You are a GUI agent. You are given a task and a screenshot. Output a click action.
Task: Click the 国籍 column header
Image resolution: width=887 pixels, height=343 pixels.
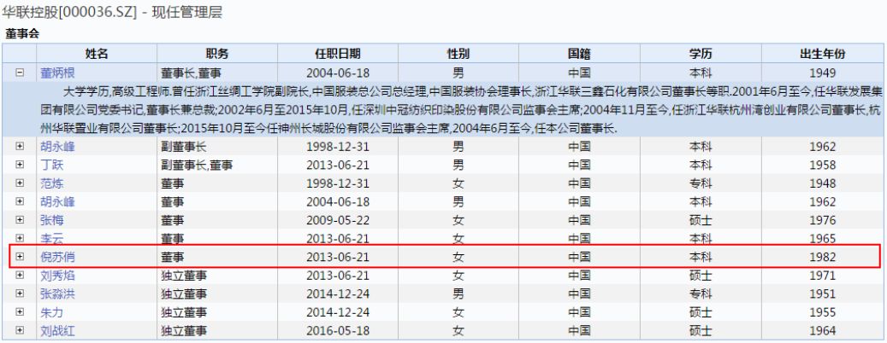click(x=579, y=54)
